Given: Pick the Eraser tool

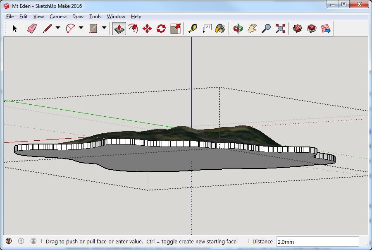Looking at the screenshot, I should coord(32,29).
